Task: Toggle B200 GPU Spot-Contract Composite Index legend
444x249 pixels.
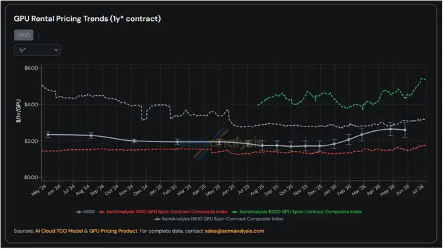Action: click(x=297, y=212)
